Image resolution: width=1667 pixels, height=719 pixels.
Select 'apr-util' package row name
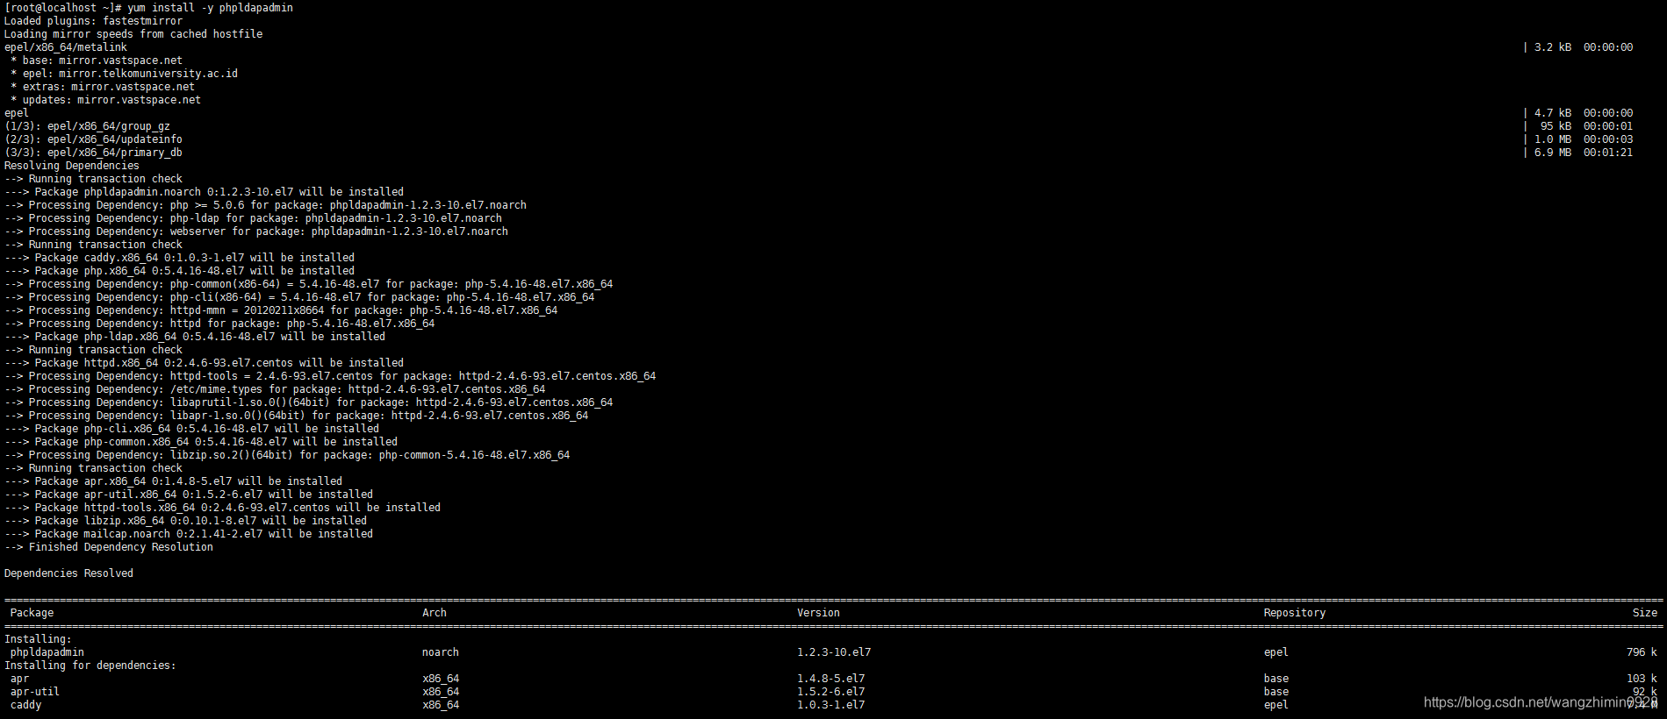[x=35, y=692]
